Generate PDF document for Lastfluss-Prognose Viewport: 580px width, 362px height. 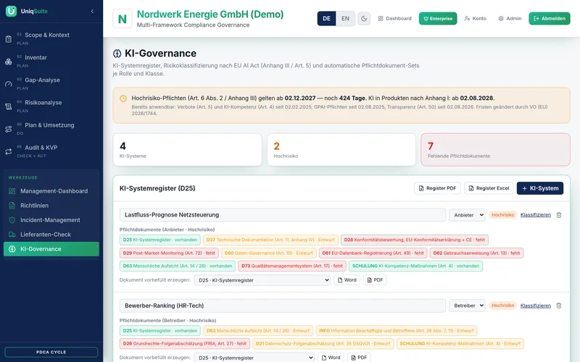375,280
